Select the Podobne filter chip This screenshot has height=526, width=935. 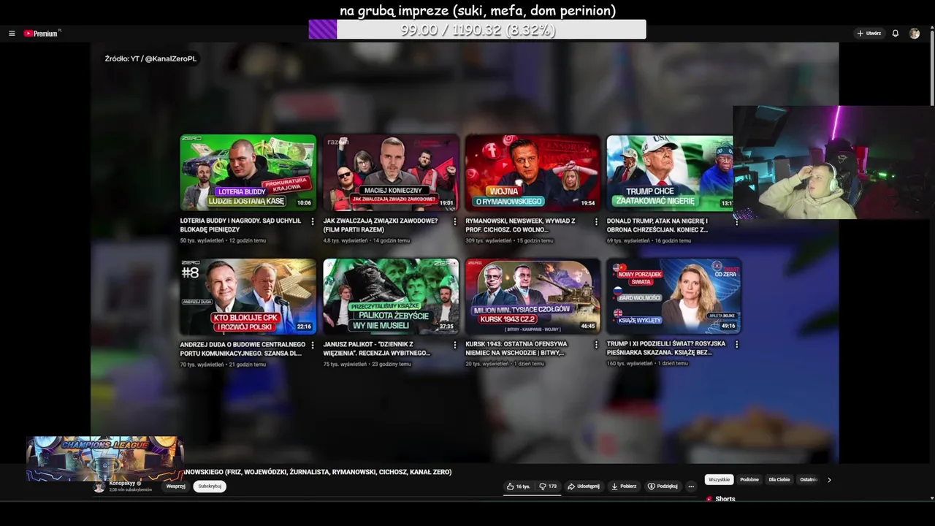pos(749,480)
